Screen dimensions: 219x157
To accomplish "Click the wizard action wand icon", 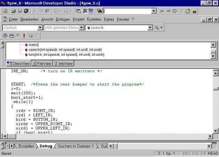I will coord(157,28).
